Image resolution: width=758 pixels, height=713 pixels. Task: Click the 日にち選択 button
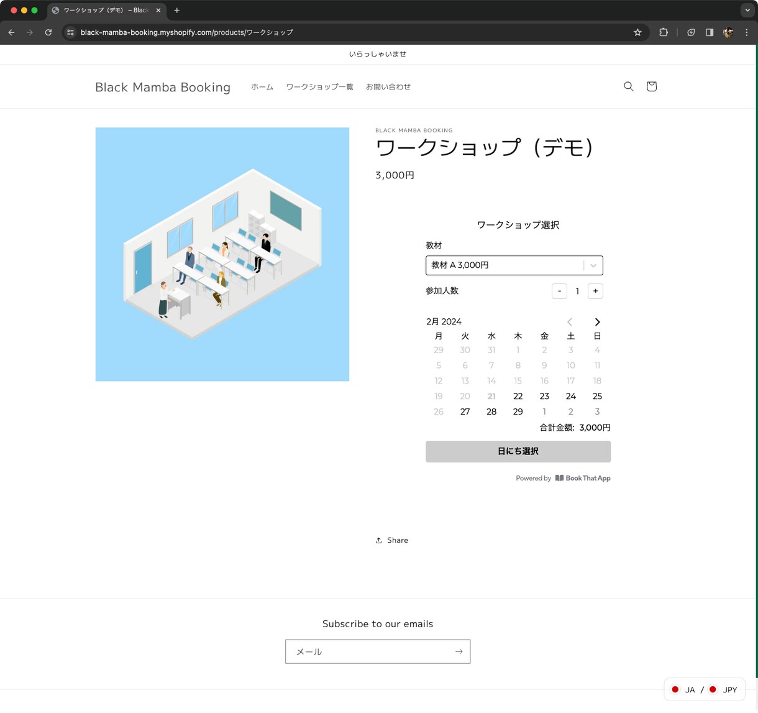(x=518, y=451)
